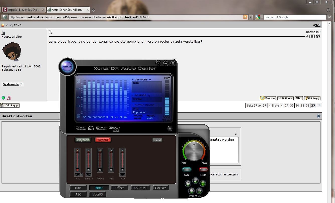The image size is (335, 203).
Task: Click the browser URL address field
Action: click(125, 17)
